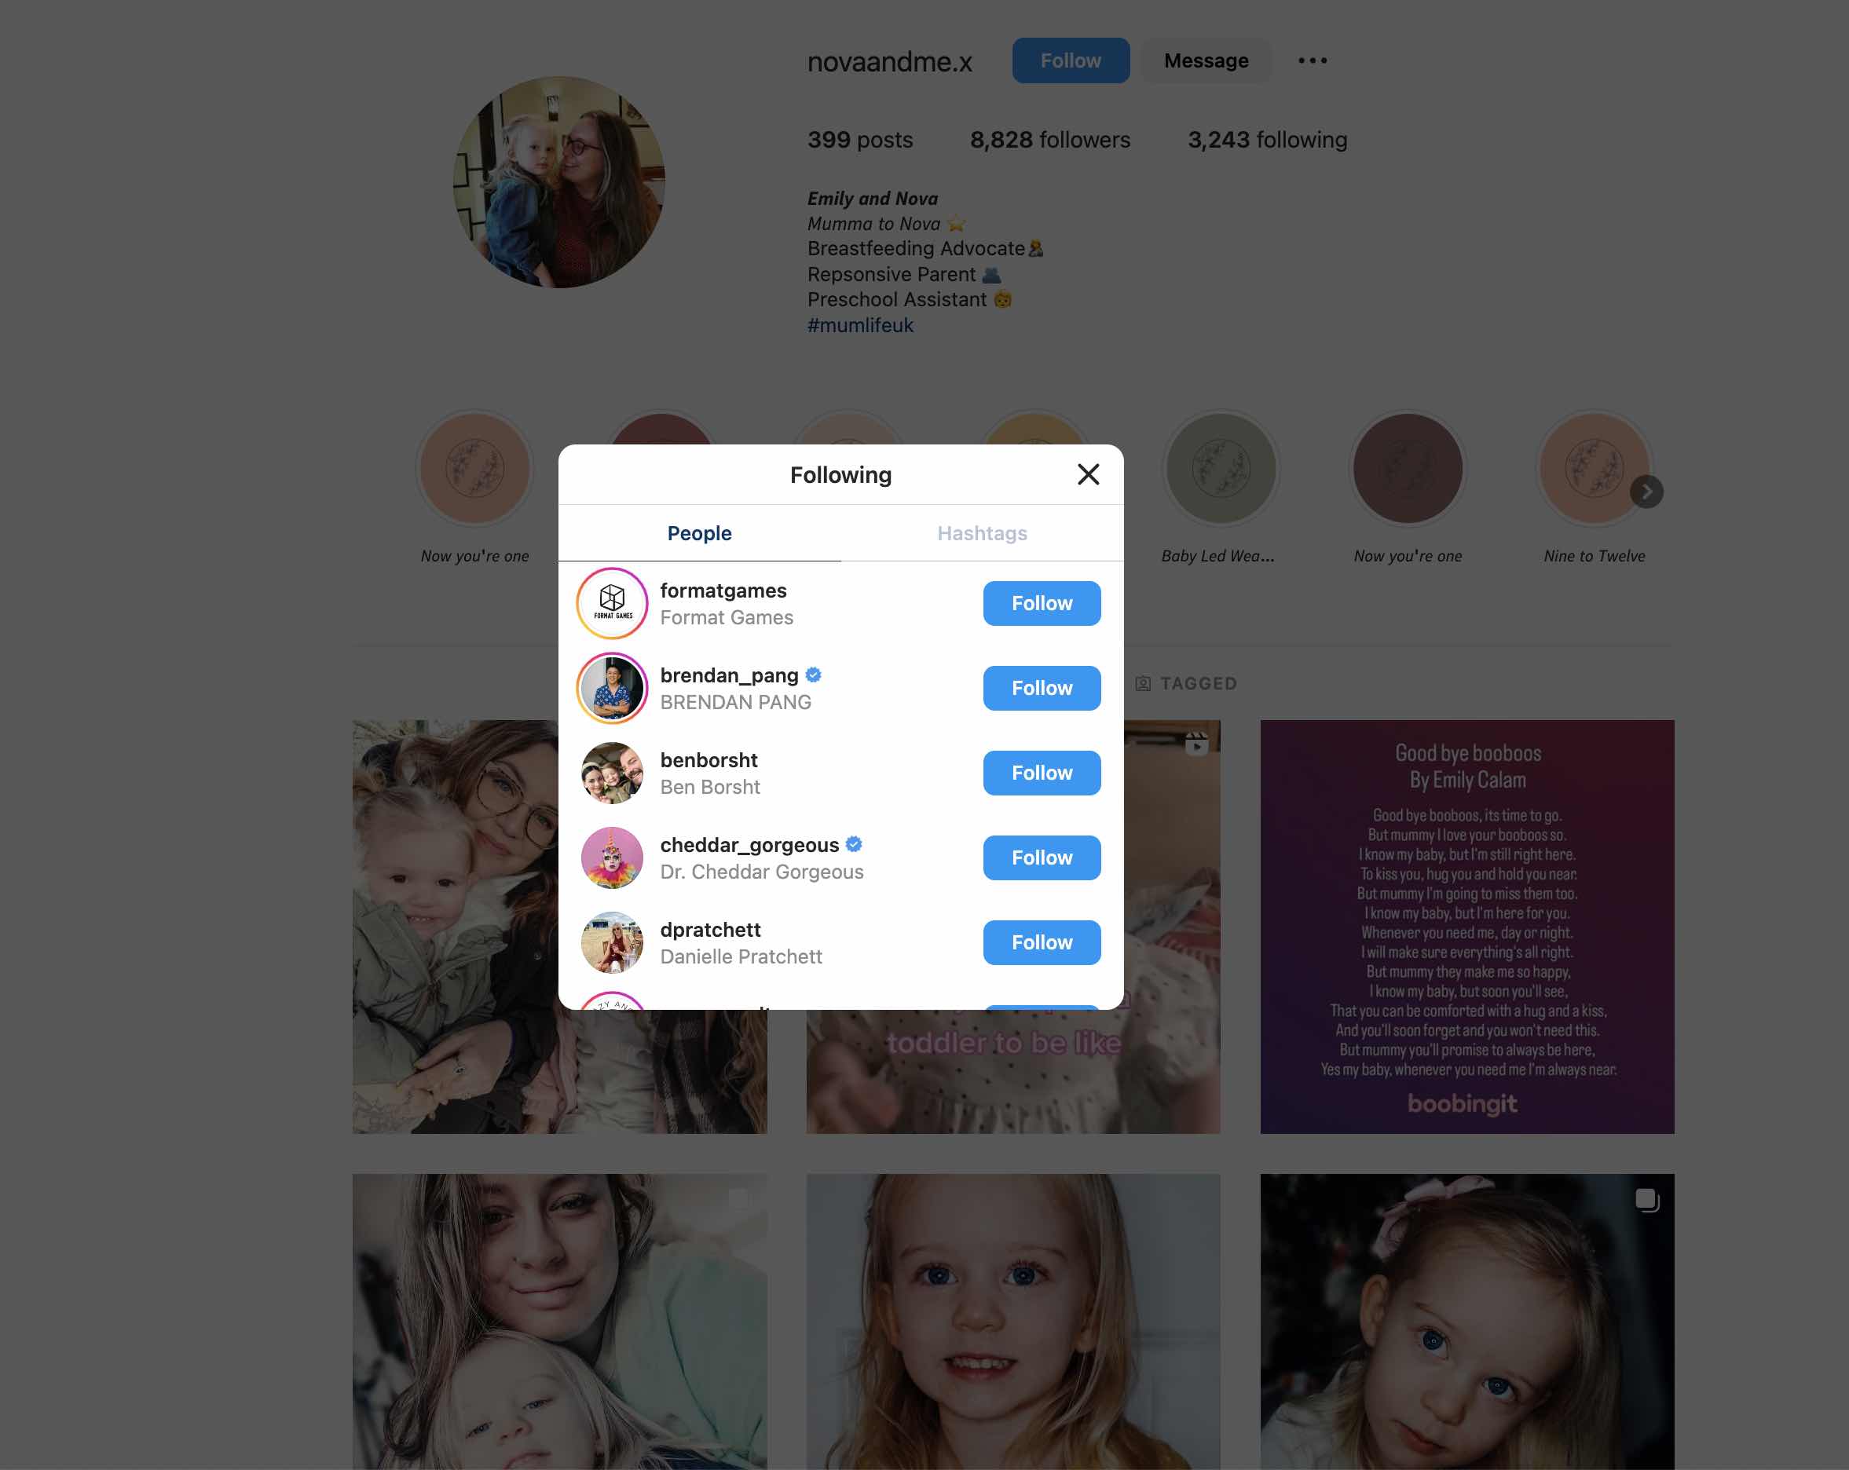Open the Message button
This screenshot has height=1470, width=1849.
point(1206,61)
